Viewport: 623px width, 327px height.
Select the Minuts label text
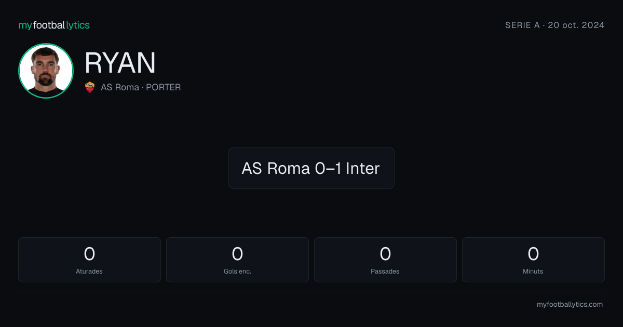(x=533, y=271)
